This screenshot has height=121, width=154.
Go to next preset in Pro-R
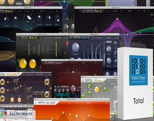point(51,11)
